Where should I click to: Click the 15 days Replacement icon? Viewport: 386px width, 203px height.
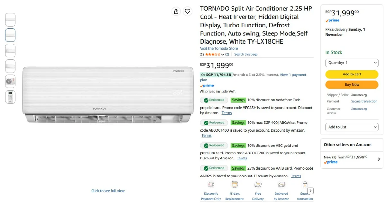point(234,184)
